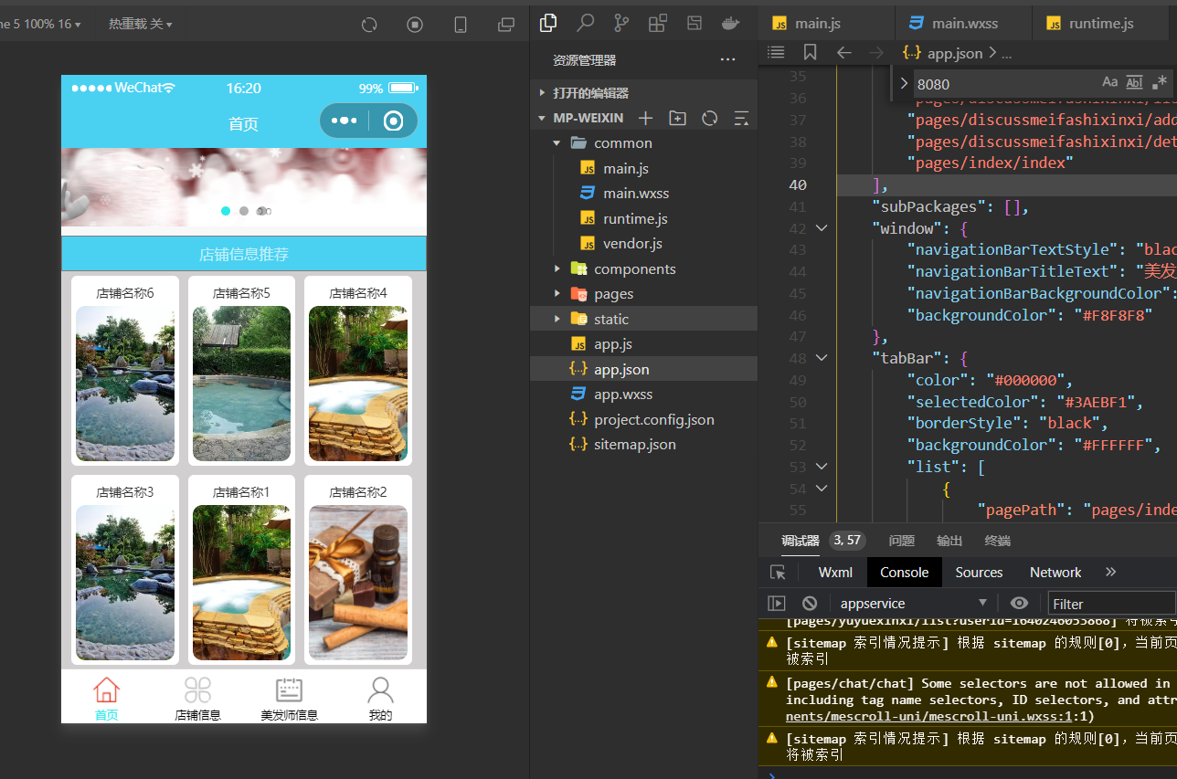
Task: Open the Extensions view in activity bar
Action: pyautogui.click(x=657, y=23)
